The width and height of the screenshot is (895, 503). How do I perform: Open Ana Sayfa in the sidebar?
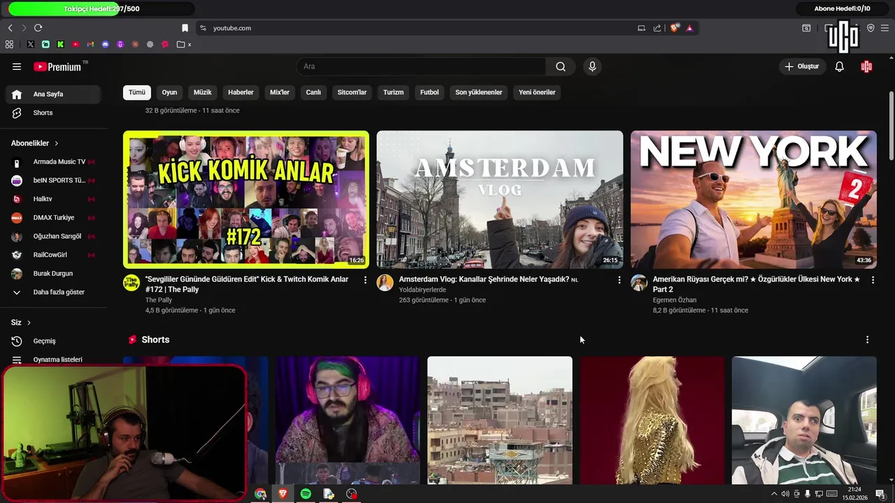coord(53,94)
